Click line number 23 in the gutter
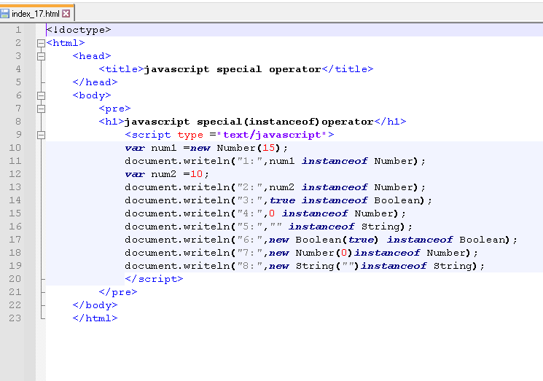Viewport: 543px width, 381px height. pos(16,318)
